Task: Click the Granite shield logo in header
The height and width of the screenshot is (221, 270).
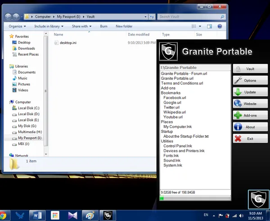Action: [168, 51]
